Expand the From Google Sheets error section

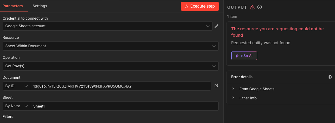(x=257, y=89)
